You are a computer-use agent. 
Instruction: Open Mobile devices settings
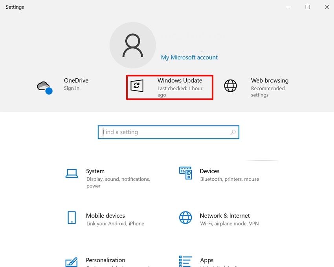[x=105, y=215]
